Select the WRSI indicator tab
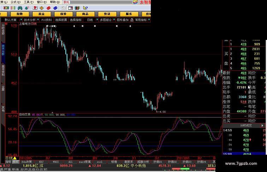Screen dimensions: 267x172 (x=56, y=162)
